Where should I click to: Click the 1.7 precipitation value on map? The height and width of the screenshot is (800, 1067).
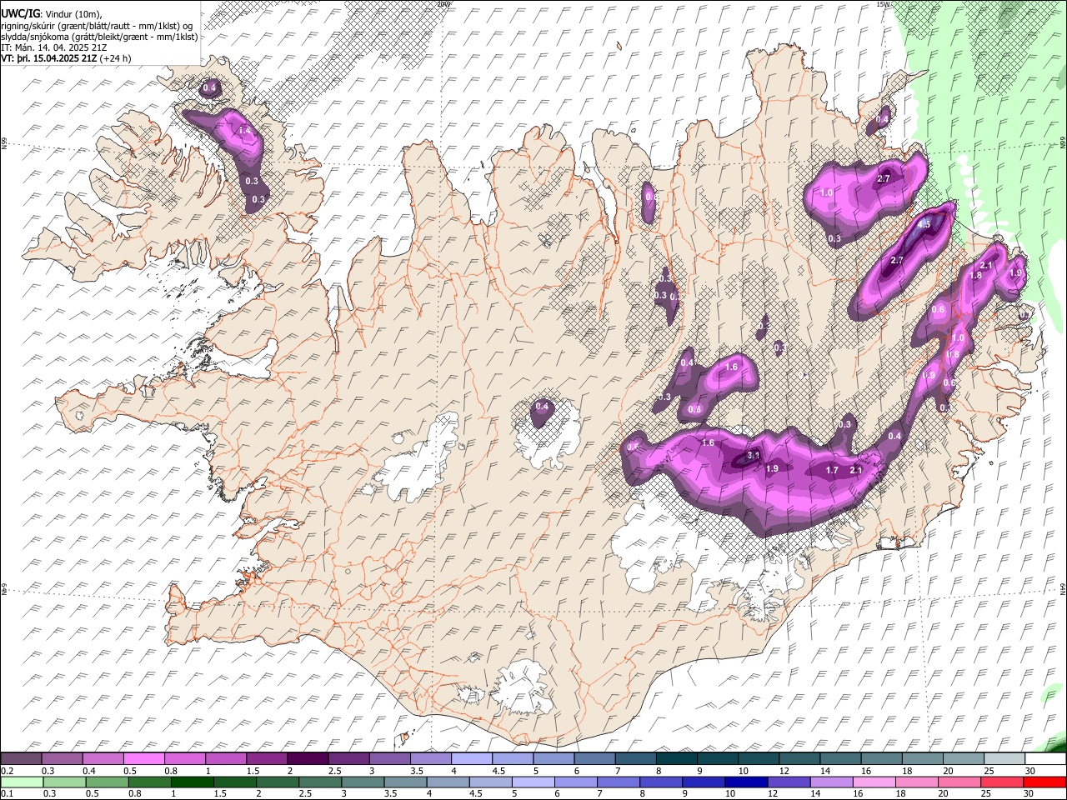(831, 471)
